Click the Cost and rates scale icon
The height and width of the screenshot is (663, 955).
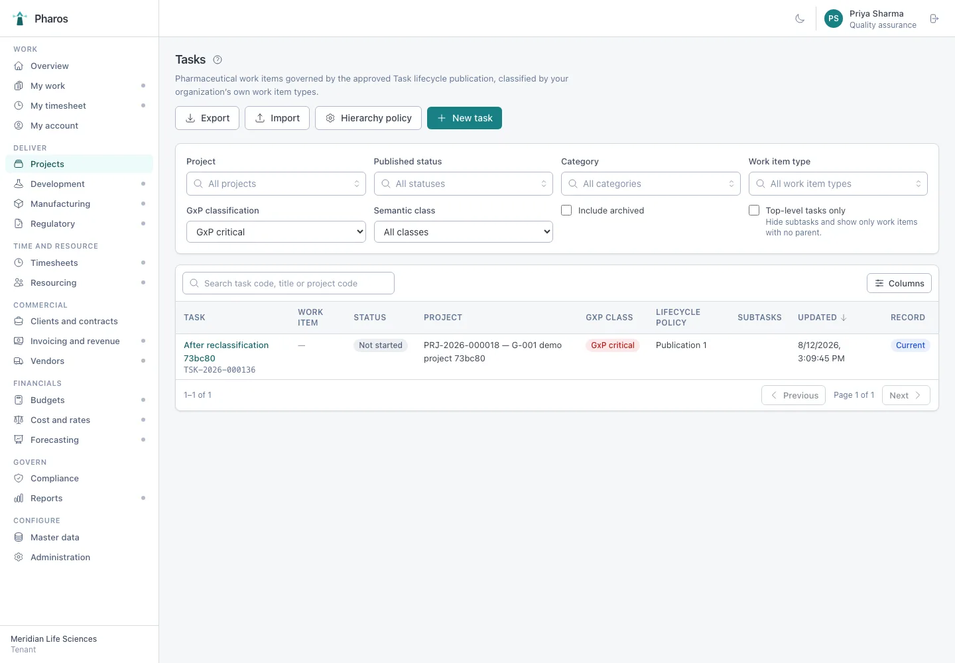point(19,420)
